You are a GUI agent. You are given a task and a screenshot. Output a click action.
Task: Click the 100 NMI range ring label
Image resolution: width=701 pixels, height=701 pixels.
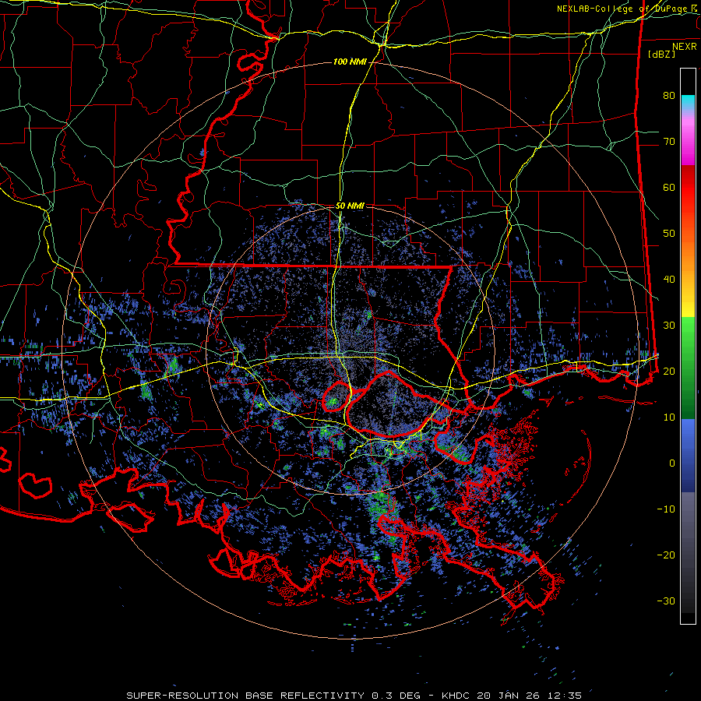(350, 62)
